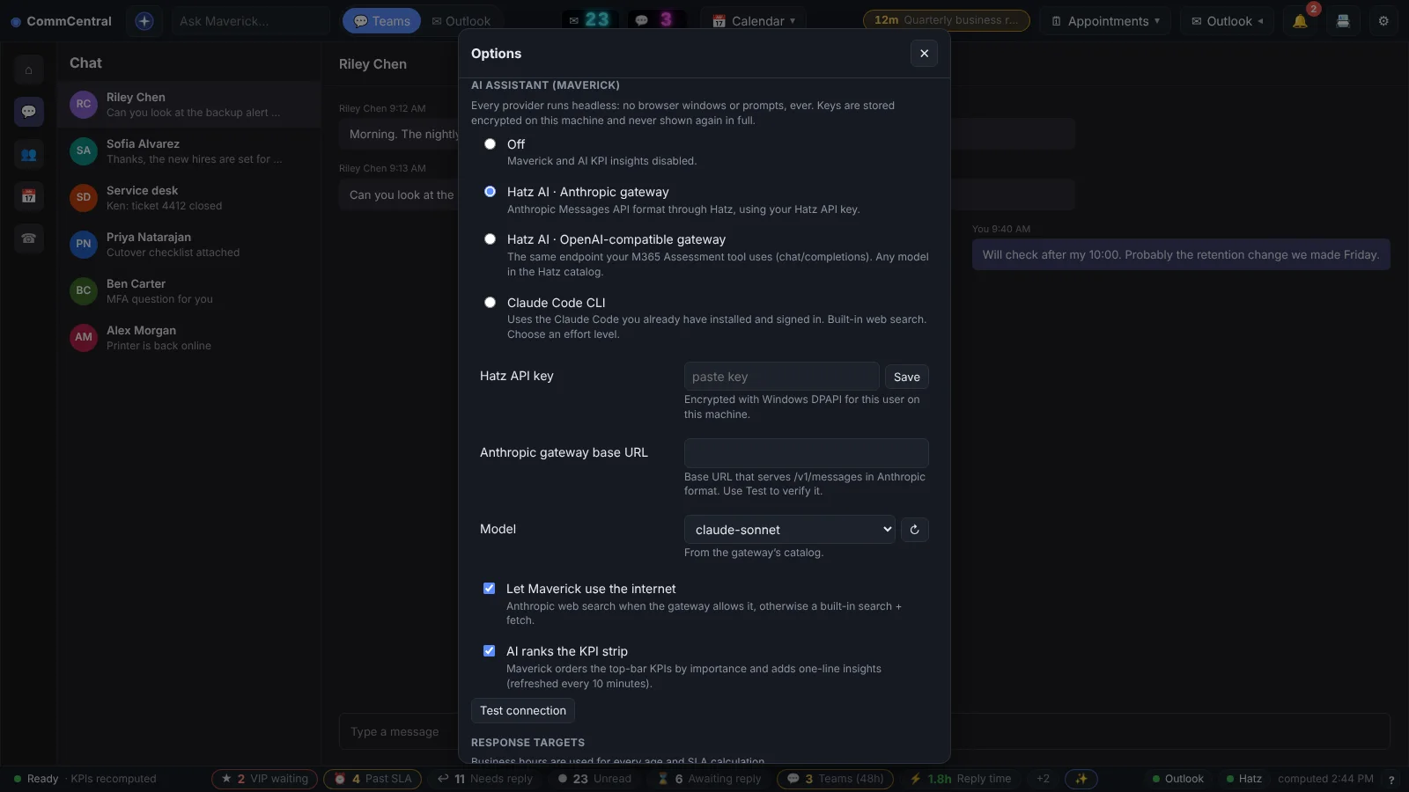
Task: Open the notifications bell
Action: click(x=1300, y=21)
